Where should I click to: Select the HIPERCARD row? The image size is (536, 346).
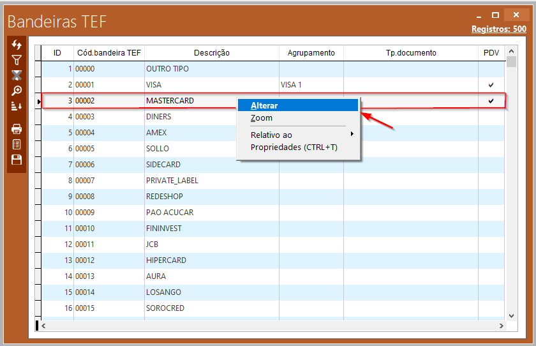165,260
